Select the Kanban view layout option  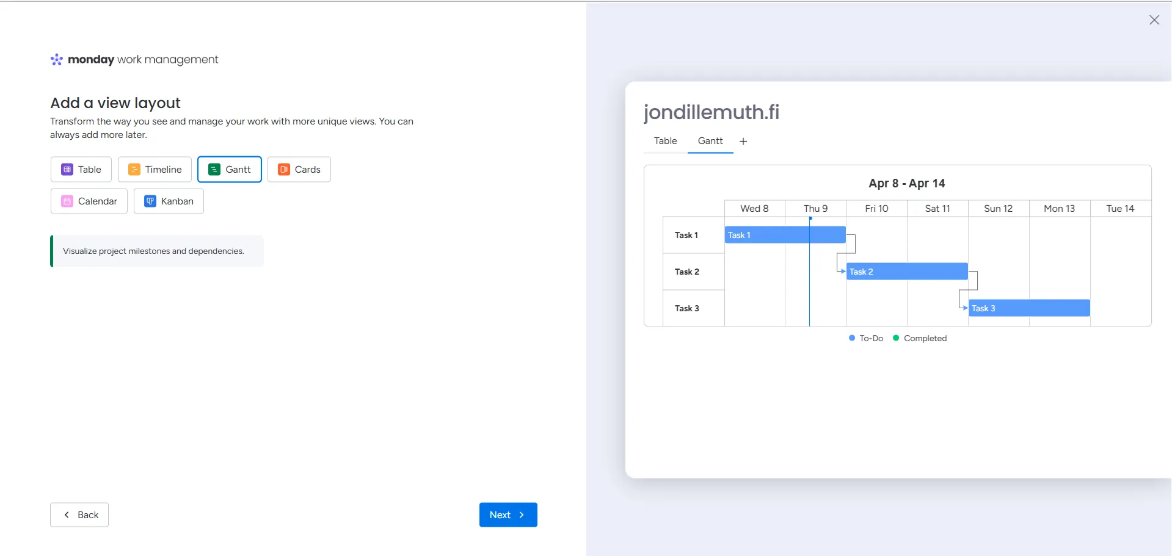(169, 201)
